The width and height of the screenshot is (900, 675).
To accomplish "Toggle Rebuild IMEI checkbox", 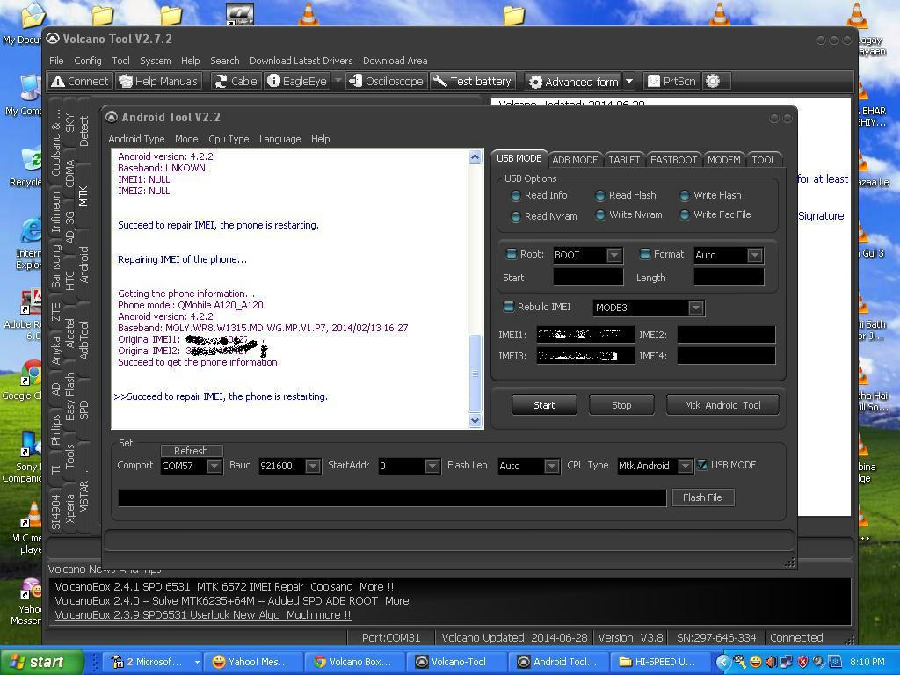I will [x=509, y=307].
